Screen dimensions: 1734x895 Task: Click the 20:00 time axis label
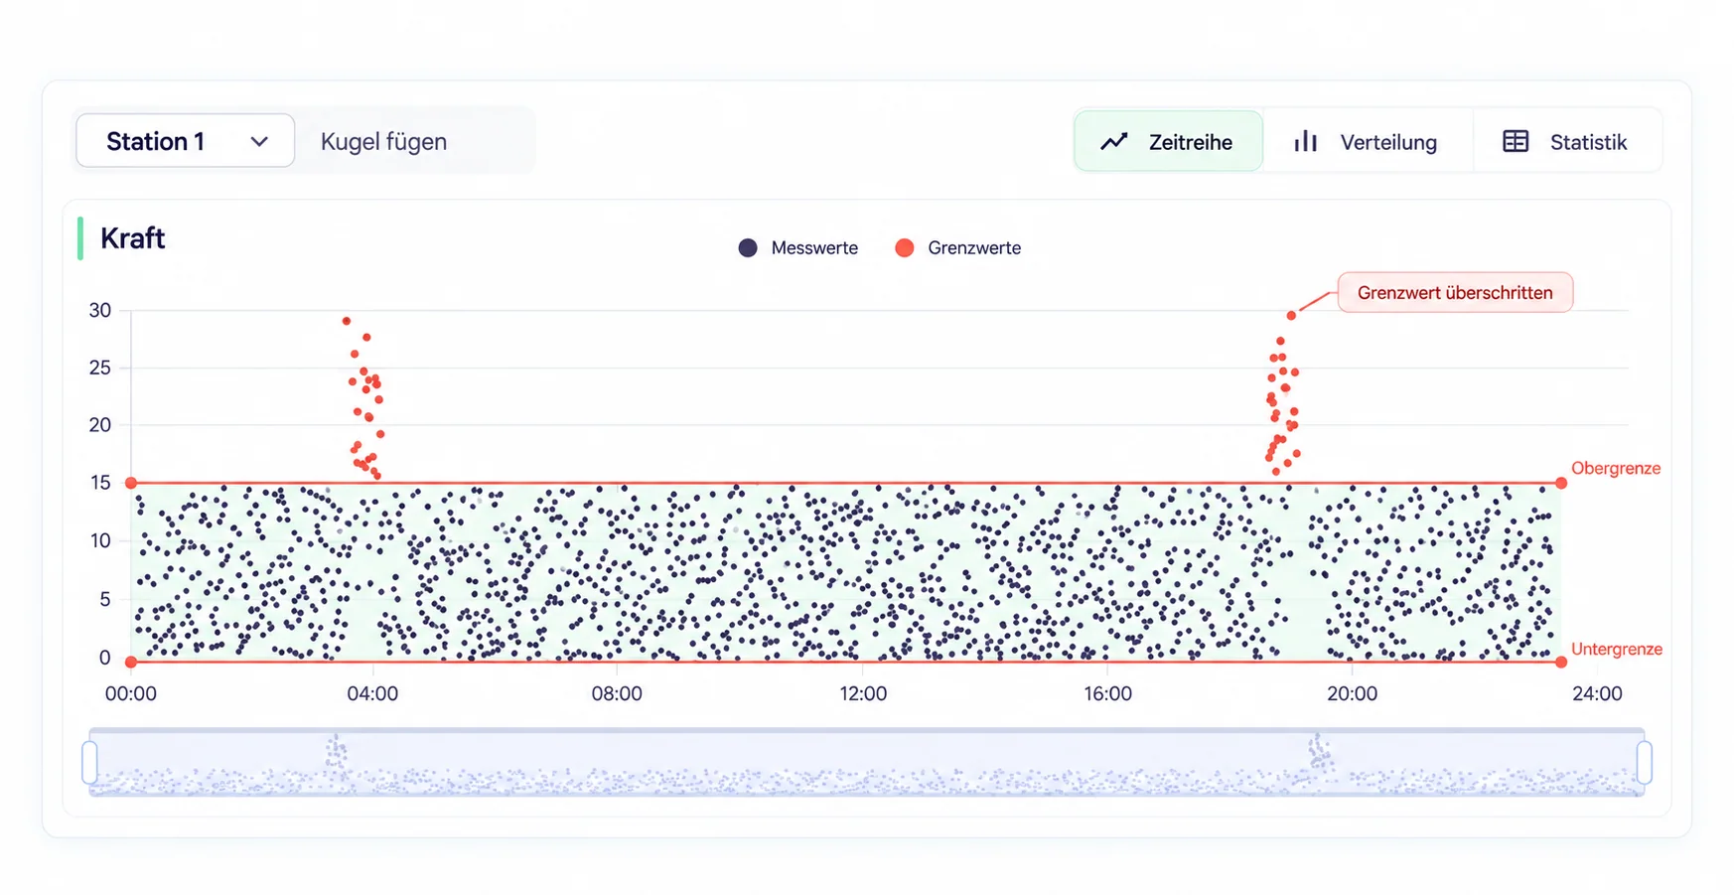point(1352,694)
